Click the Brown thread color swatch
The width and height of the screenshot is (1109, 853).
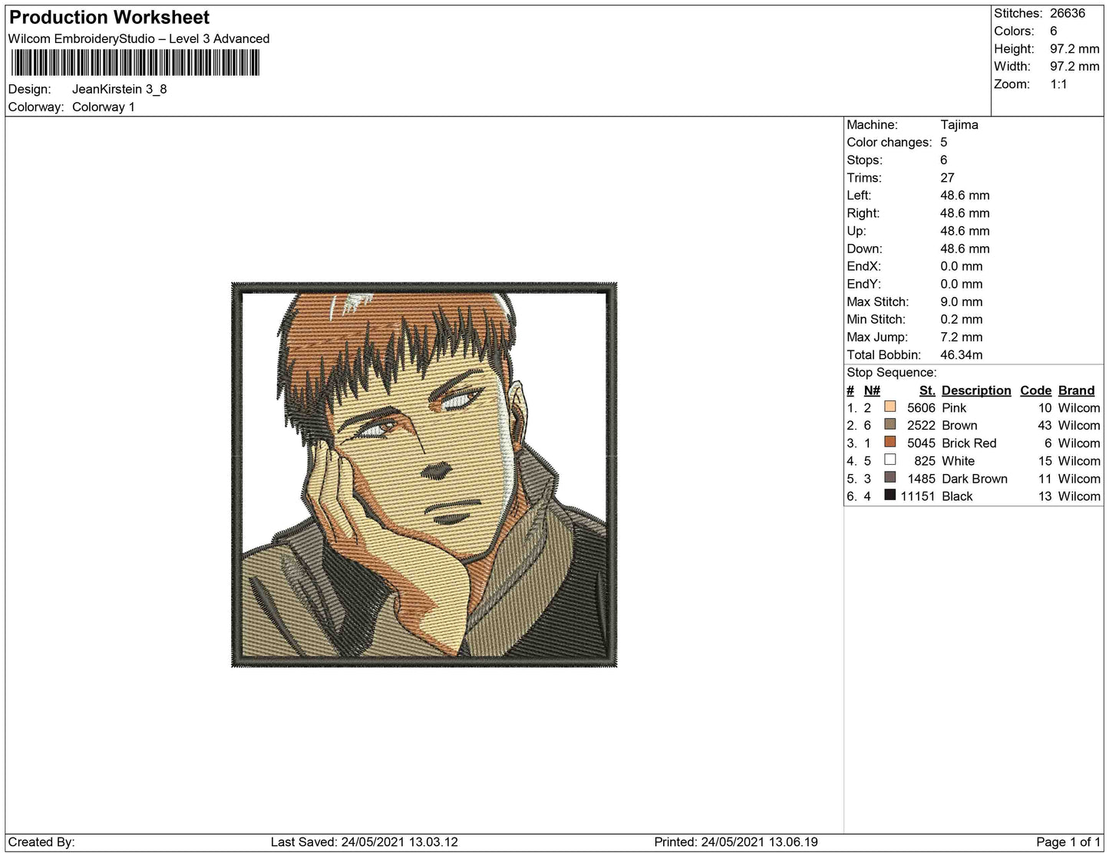[x=890, y=424]
